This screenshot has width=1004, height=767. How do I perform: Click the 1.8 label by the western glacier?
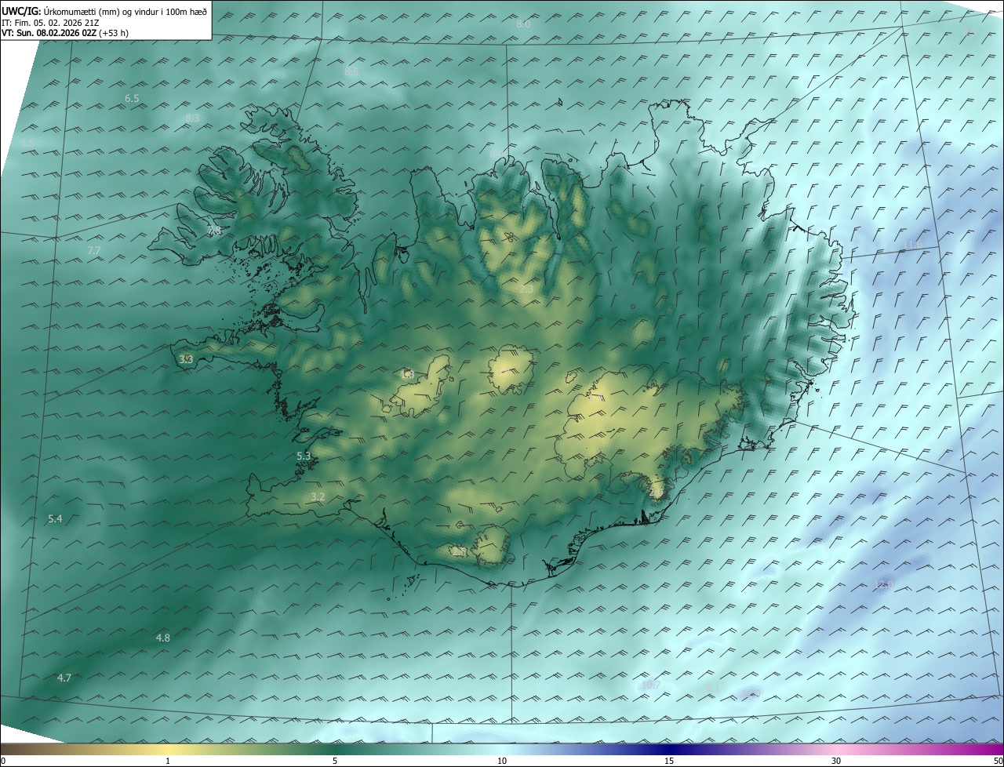[406, 374]
